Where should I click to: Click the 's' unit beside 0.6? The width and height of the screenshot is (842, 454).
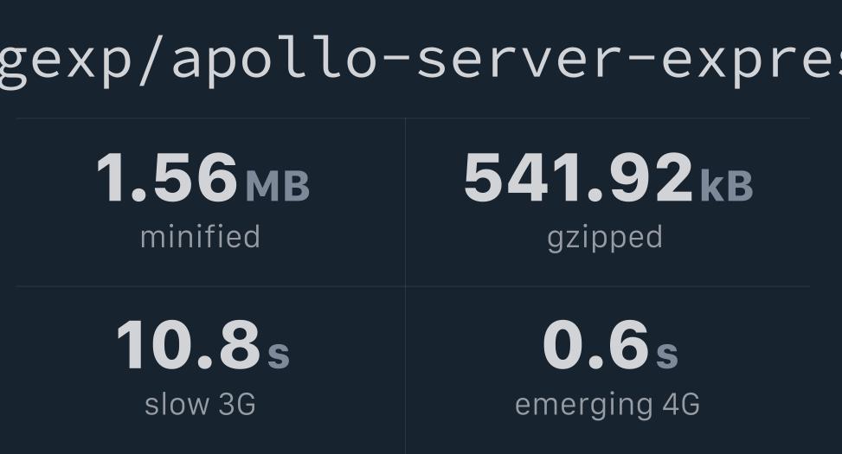click(666, 352)
